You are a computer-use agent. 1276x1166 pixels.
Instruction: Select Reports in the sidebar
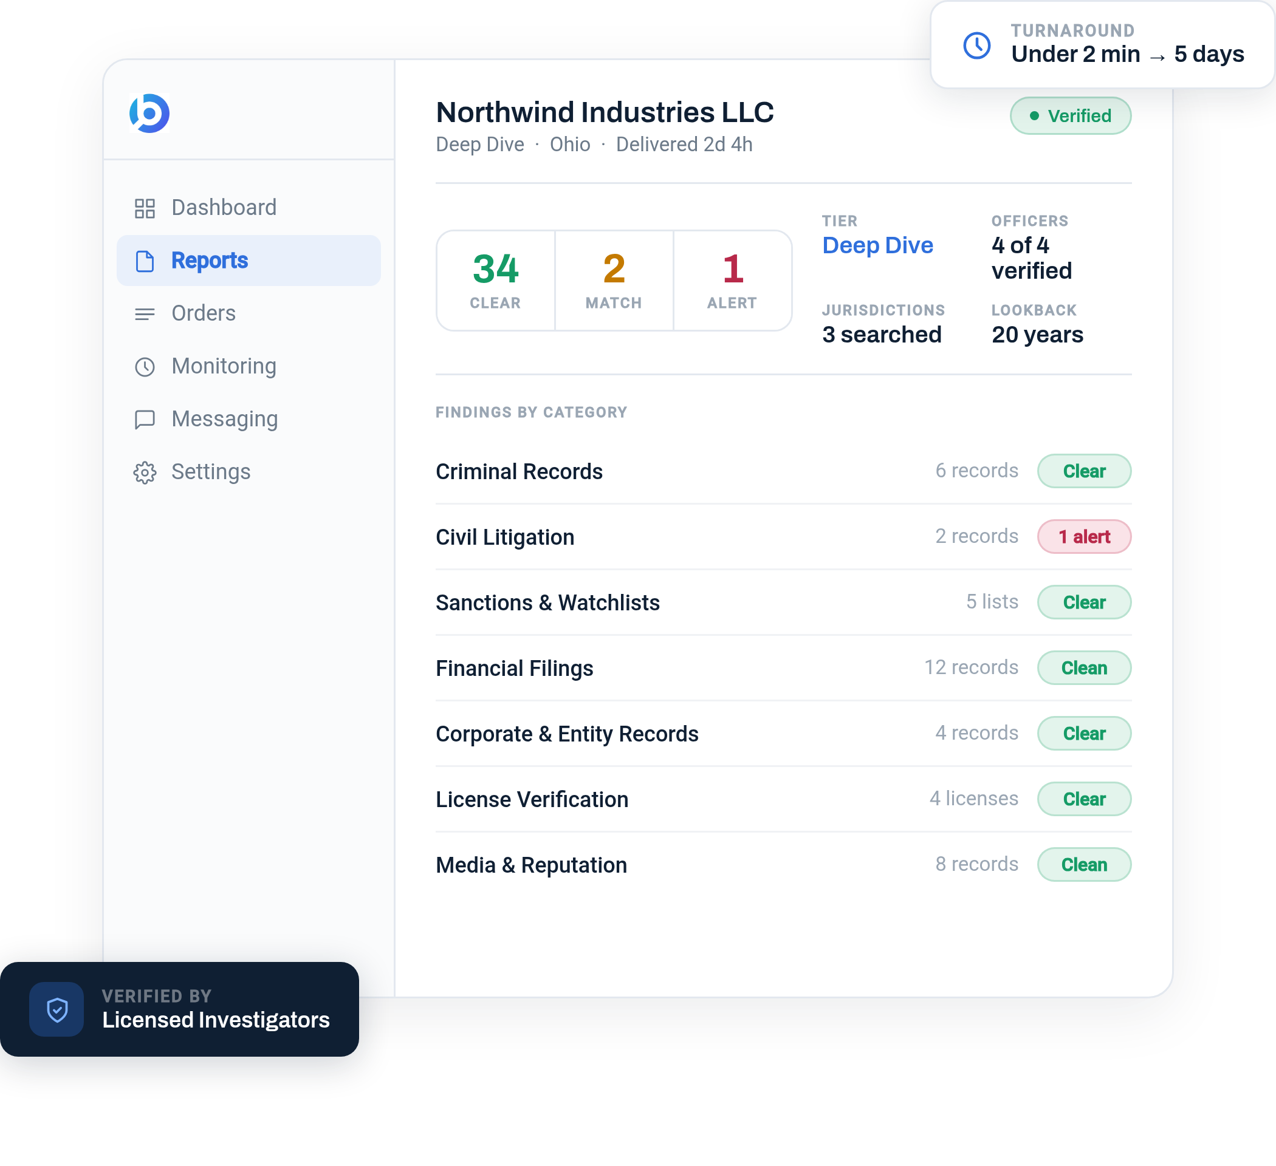pyautogui.click(x=249, y=261)
